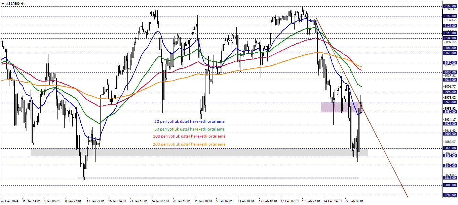Image resolution: width=458 pixels, height=205 pixels.
Task: Click the 6050.00 price level label
Action: pyautogui.click(x=450, y=62)
